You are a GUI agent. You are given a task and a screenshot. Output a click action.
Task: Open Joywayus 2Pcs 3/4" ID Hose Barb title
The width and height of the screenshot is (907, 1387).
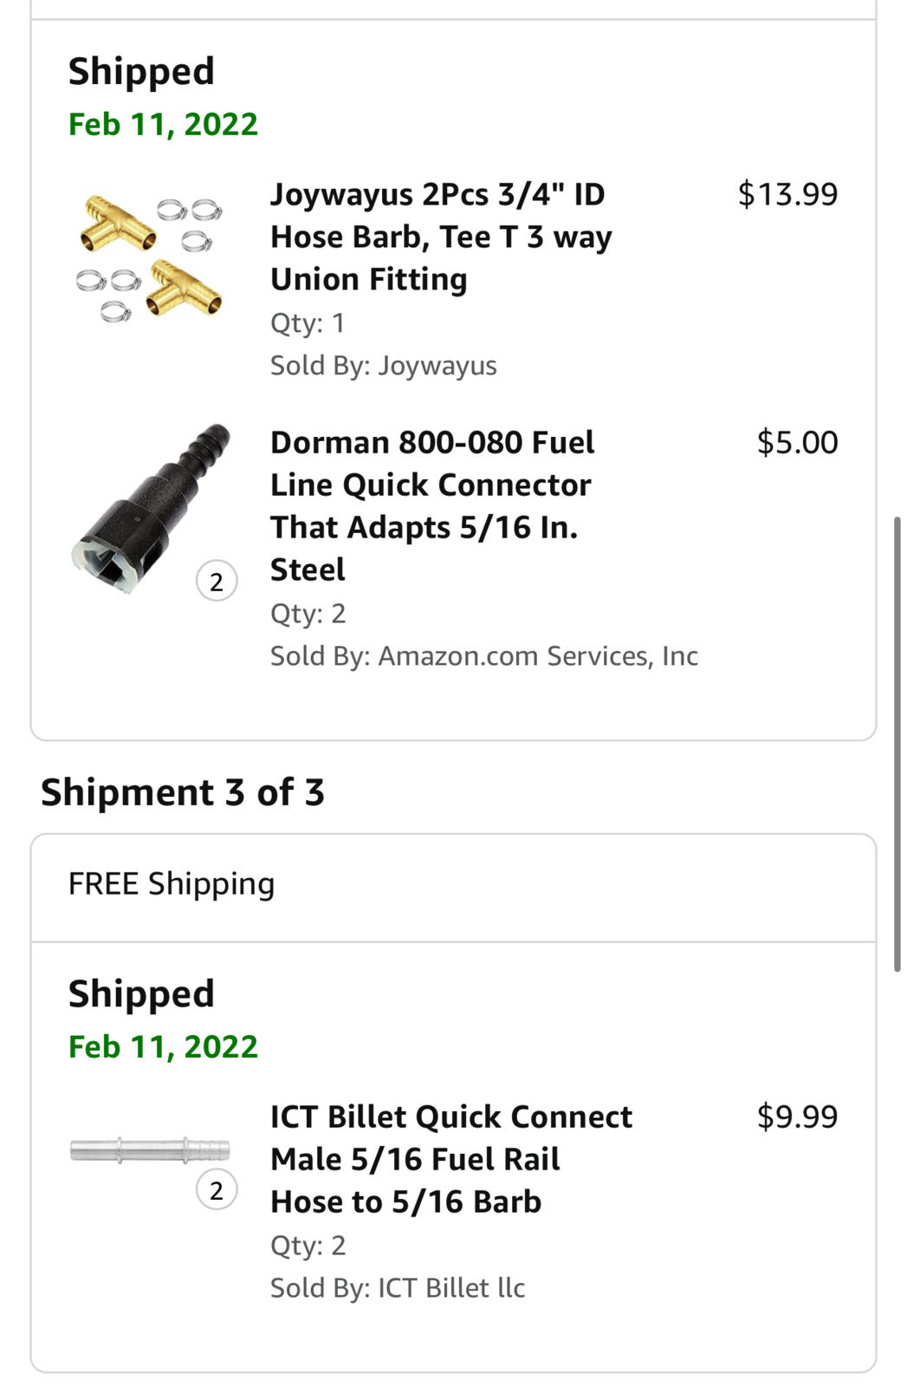pos(441,237)
